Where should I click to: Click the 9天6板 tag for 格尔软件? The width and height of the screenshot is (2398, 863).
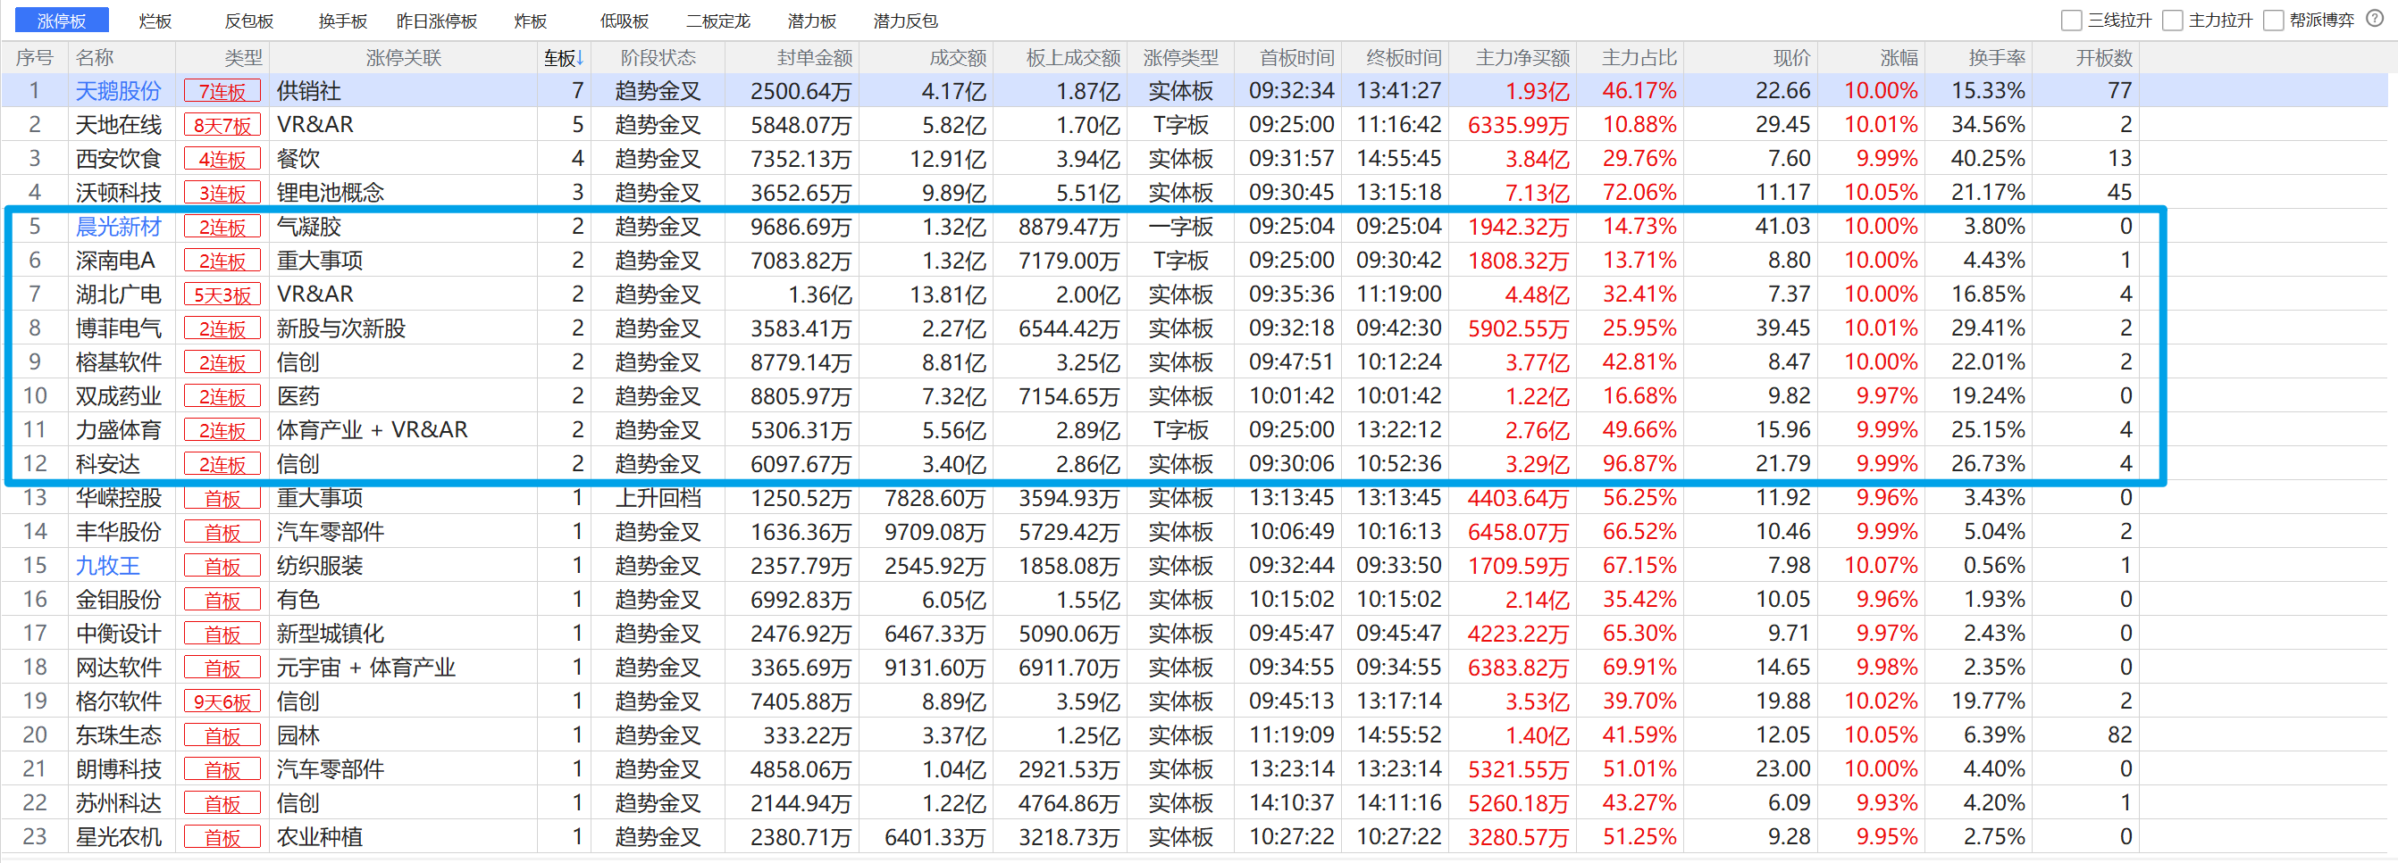[222, 702]
